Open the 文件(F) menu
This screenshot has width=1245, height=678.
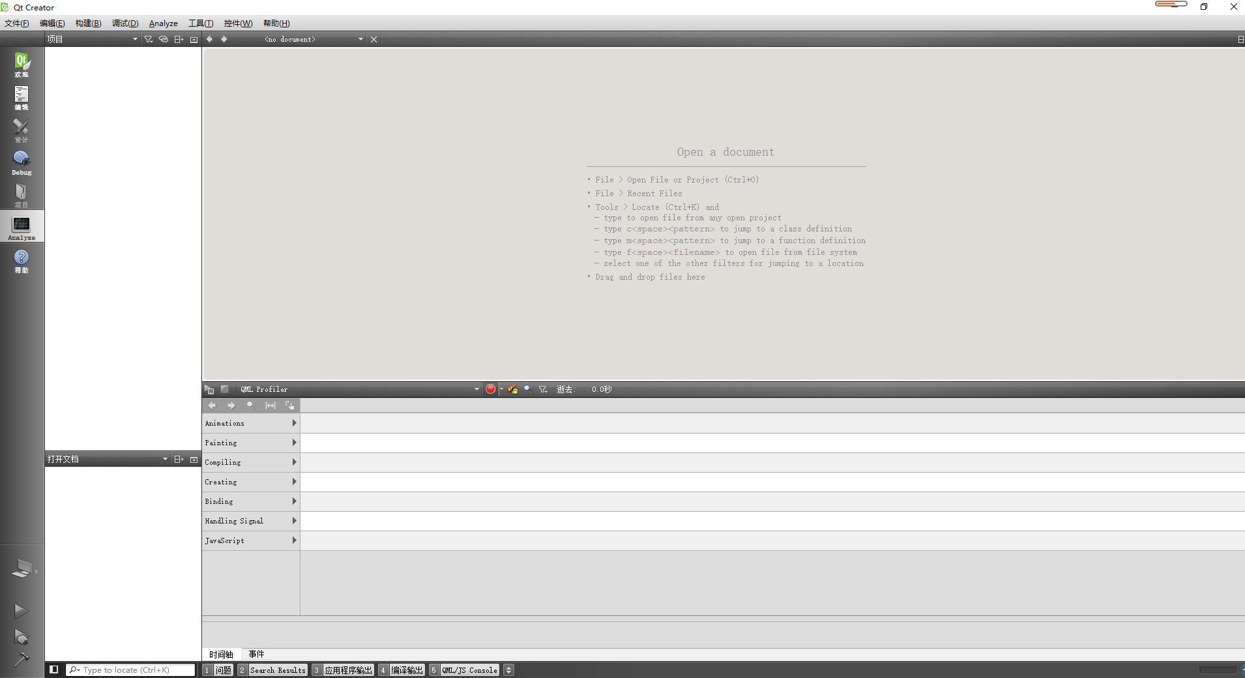[x=17, y=23]
